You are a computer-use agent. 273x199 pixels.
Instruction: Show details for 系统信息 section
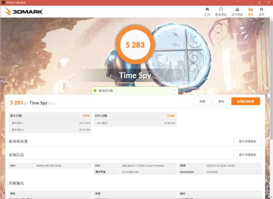click(247, 155)
